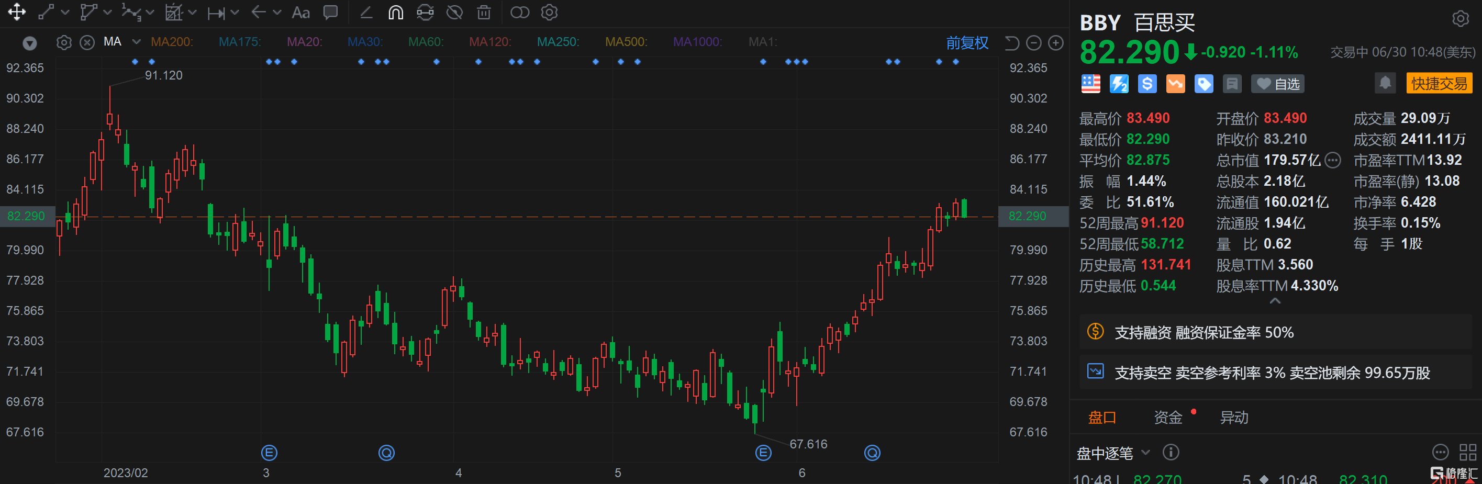The width and height of the screenshot is (1482, 484).
Task: Open the arrow tool dropdown
Action: 277,12
